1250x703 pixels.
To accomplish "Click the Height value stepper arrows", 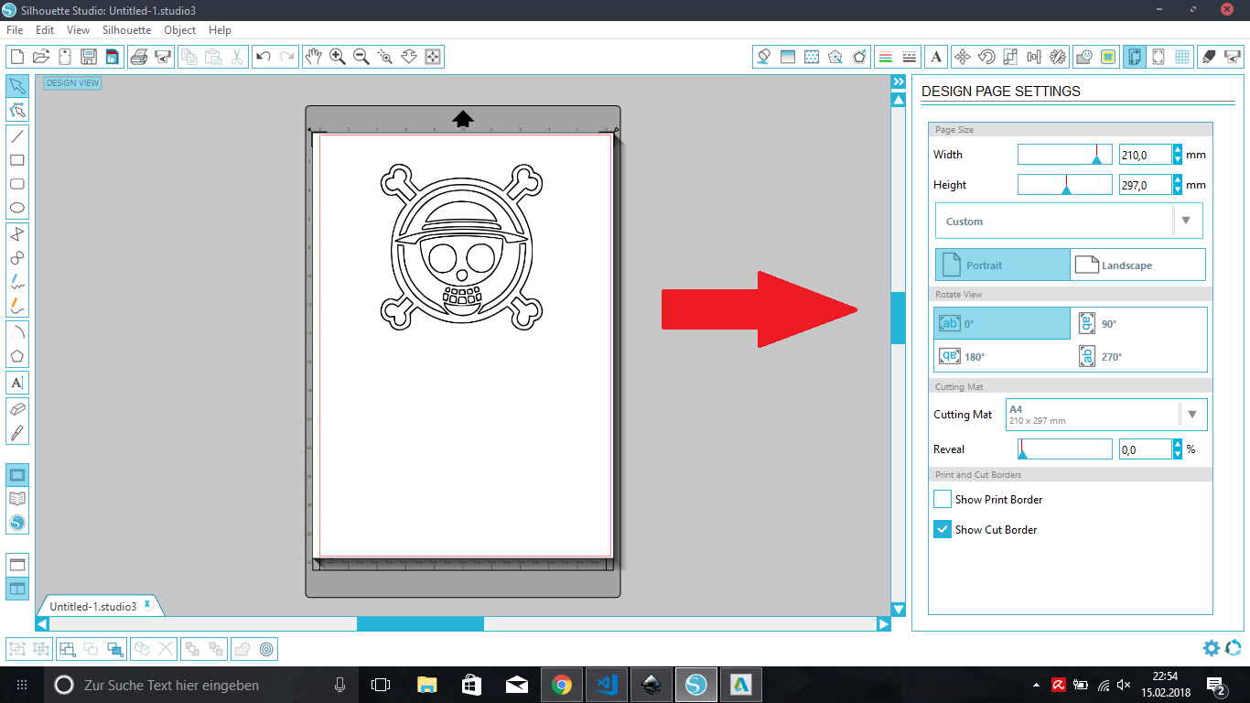I will (x=1178, y=185).
